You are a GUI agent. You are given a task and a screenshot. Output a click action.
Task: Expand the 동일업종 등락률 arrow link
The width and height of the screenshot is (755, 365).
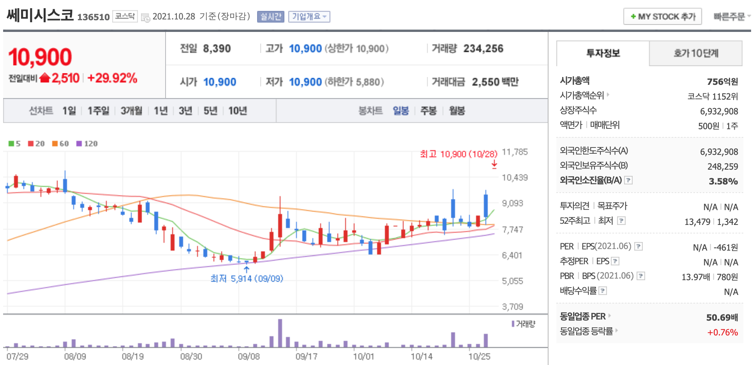tap(617, 330)
